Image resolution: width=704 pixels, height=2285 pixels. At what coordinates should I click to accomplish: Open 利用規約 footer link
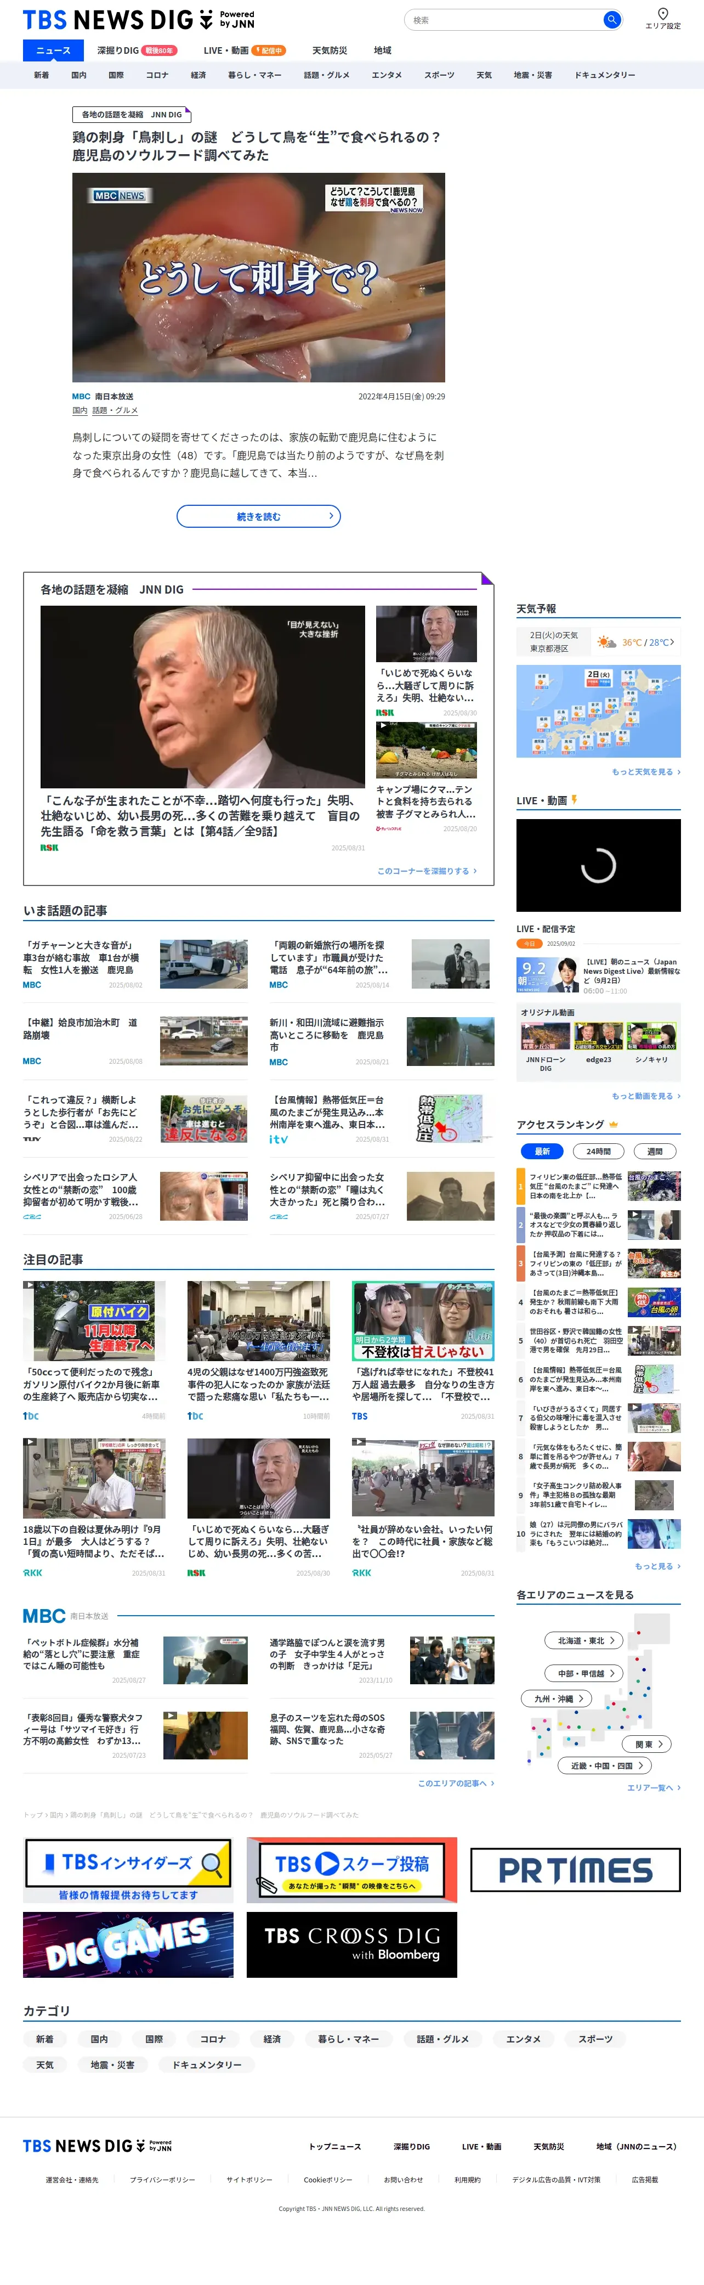coord(467,2180)
